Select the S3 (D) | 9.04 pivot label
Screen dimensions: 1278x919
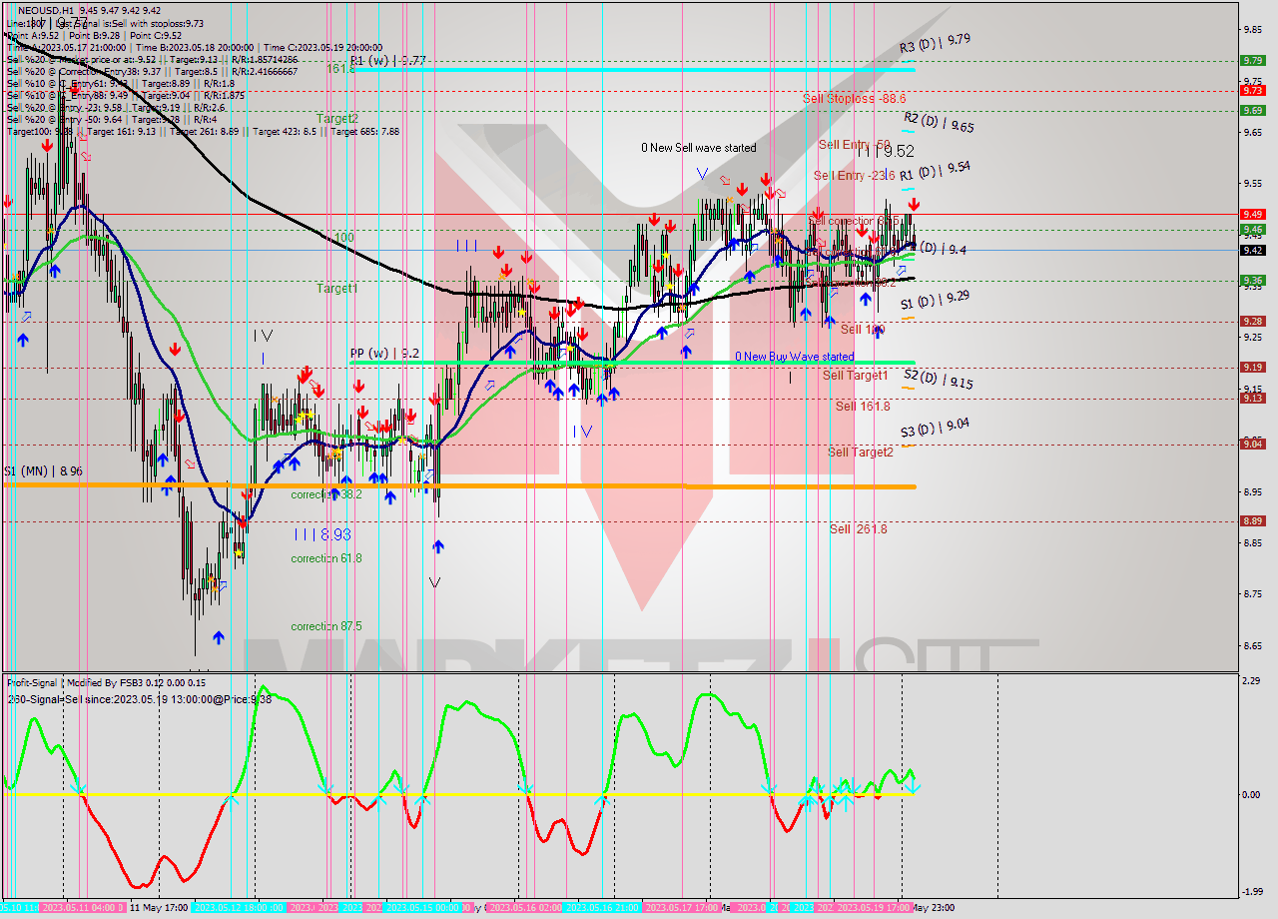point(935,429)
